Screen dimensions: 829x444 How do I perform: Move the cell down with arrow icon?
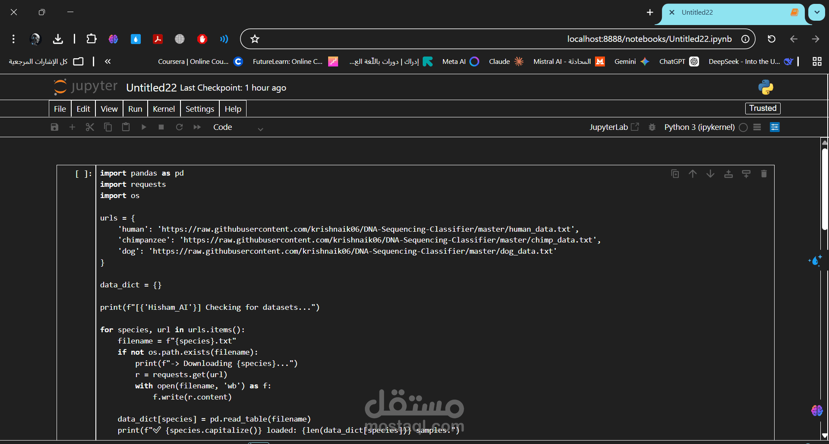pos(710,173)
